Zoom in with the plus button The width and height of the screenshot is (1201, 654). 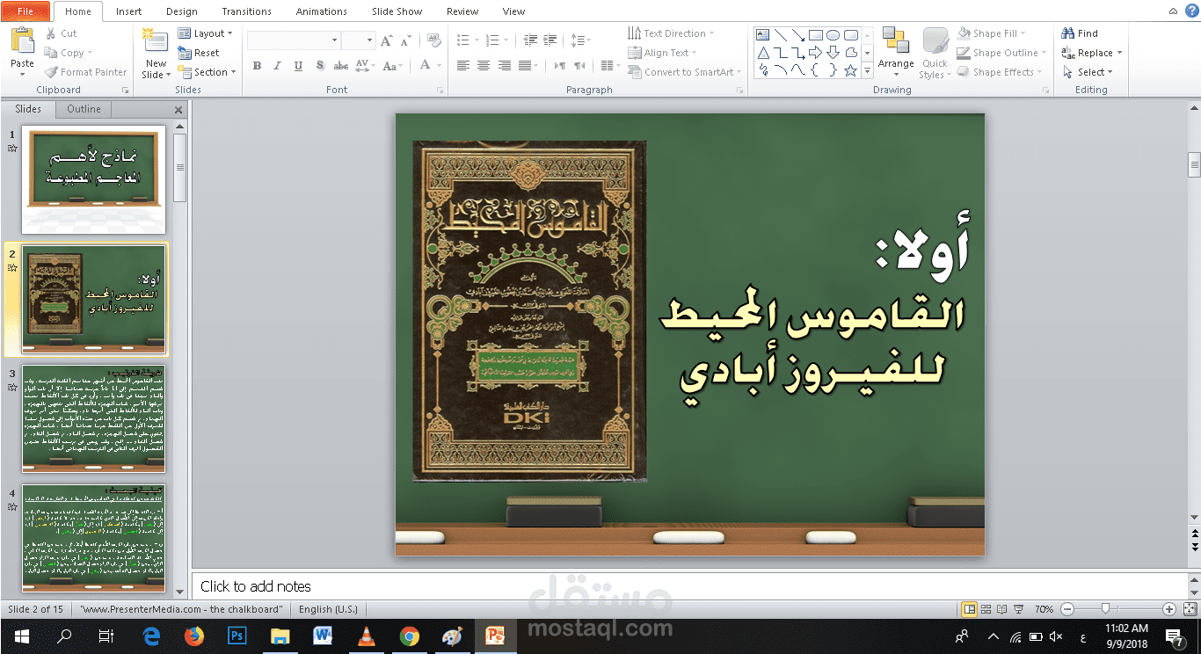[x=1169, y=609]
